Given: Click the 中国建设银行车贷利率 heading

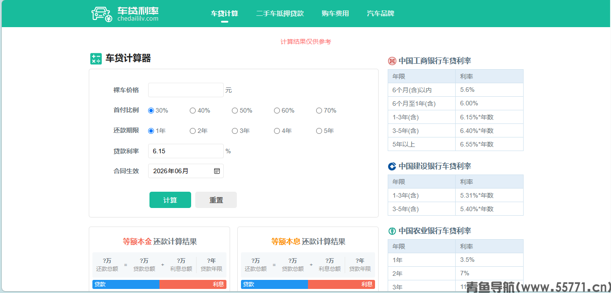Looking at the screenshot, I should (435, 166).
